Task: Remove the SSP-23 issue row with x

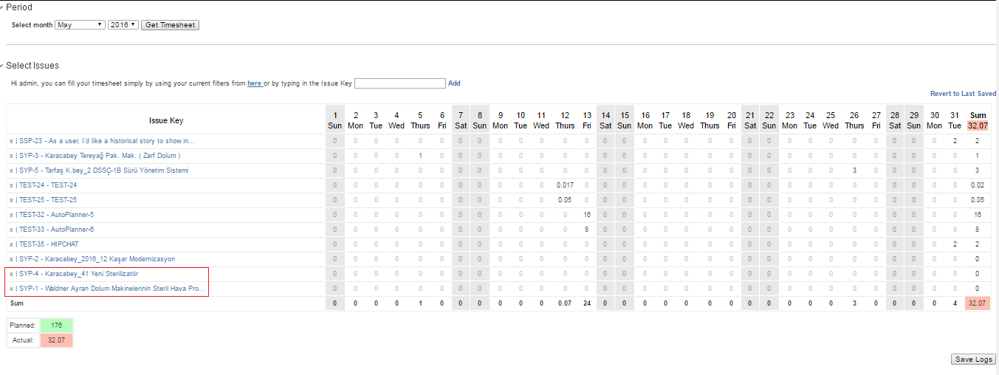Action: coord(11,141)
